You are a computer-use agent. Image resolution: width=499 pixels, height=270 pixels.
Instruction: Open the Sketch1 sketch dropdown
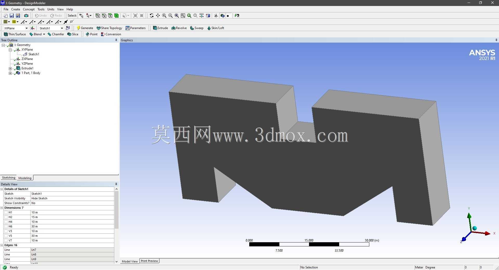62,28
